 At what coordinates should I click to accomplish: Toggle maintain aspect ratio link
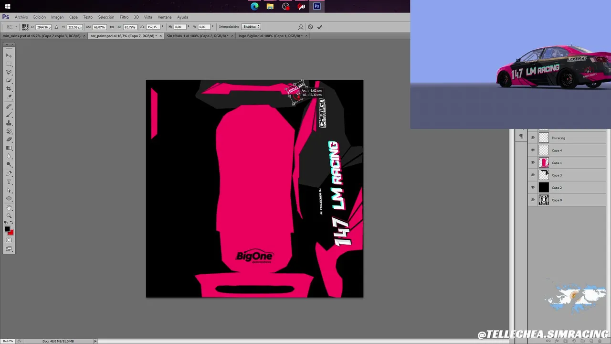tap(112, 27)
